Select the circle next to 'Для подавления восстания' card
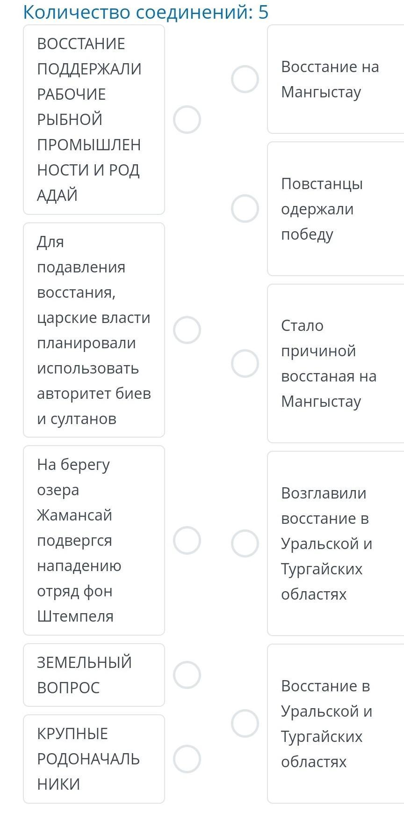Screen dimensions: 404x814 [x=187, y=330]
